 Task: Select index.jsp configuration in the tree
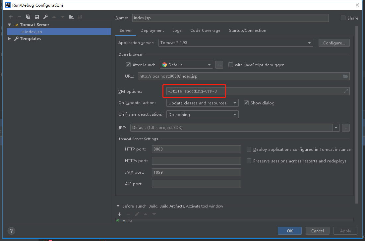pos(59,32)
